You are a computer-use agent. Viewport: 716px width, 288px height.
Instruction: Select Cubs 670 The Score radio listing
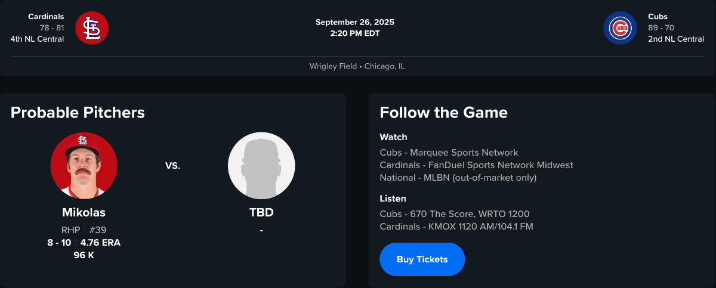coord(454,214)
